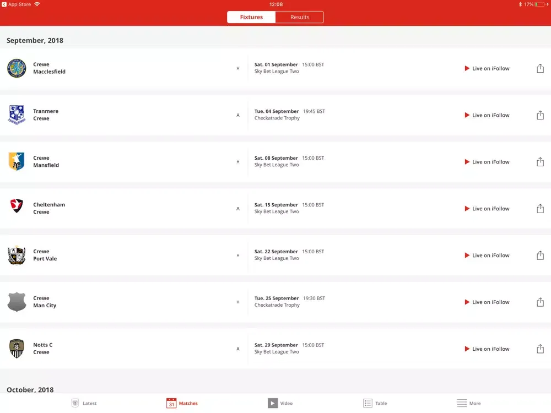The height and width of the screenshot is (413, 551).
Task: Tap the Tranmere club crest
Action: pos(17,115)
